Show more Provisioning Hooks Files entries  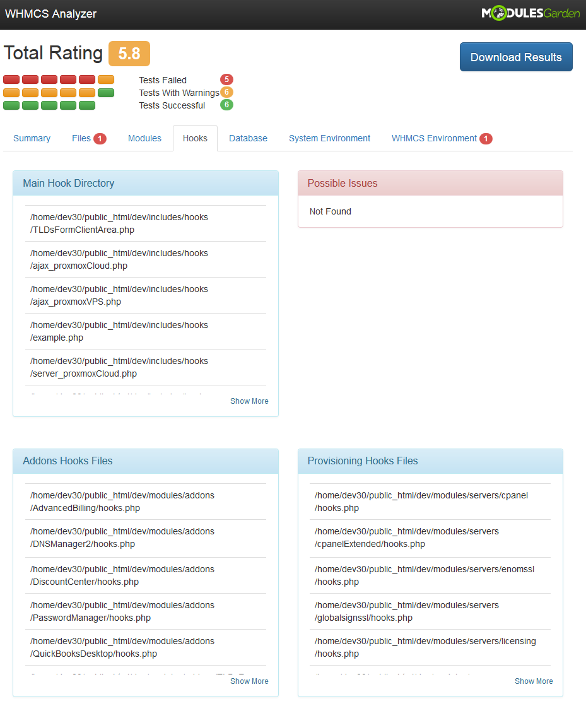click(534, 681)
